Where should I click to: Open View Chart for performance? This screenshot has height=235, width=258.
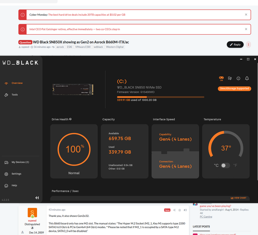[x=238, y=198]
